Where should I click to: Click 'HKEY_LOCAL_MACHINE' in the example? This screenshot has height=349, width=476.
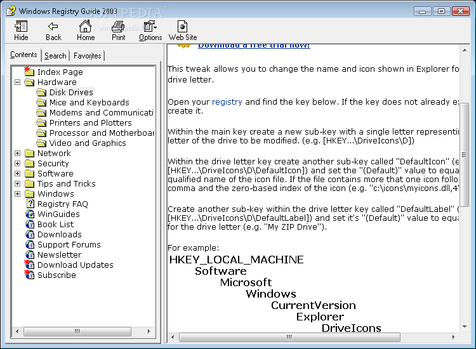point(237,260)
